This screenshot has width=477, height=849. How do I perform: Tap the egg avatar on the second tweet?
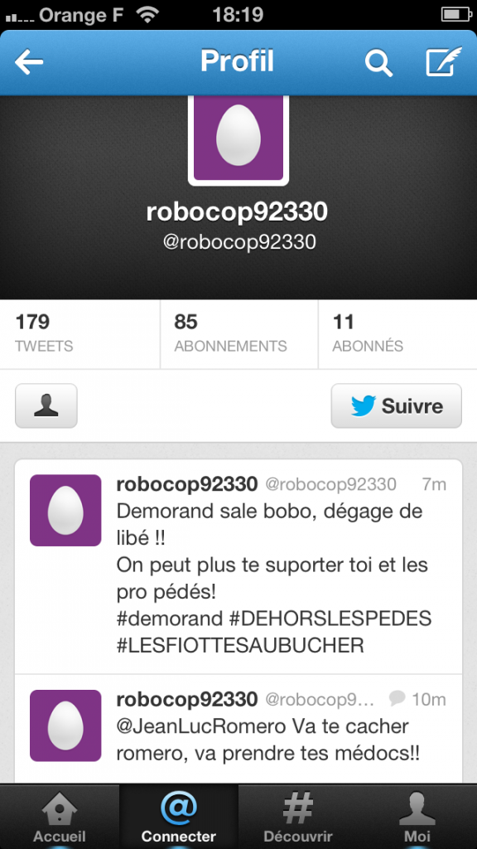coord(65,725)
